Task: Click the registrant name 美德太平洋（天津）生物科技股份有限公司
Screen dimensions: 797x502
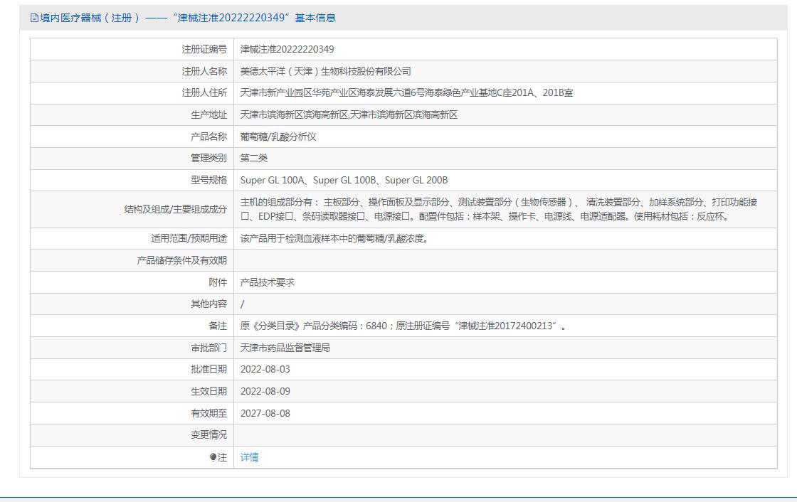Action: (x=325, y=71)
